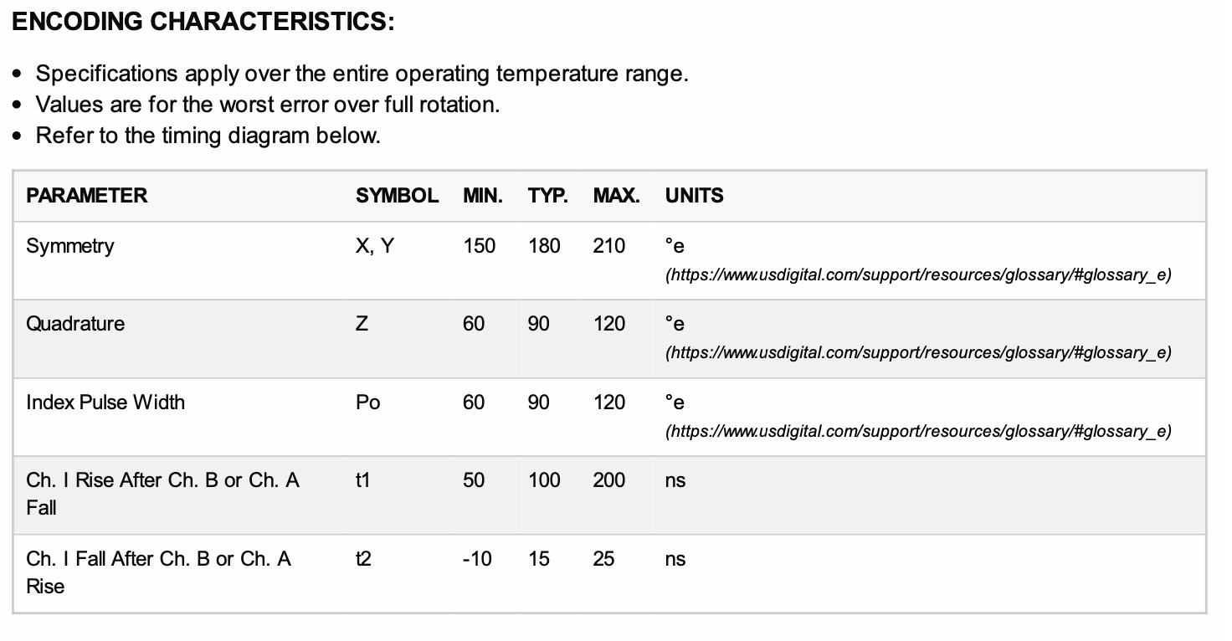Click the MAX. column header
Viewport: 1232px width, 641px height.
point(617,196)
